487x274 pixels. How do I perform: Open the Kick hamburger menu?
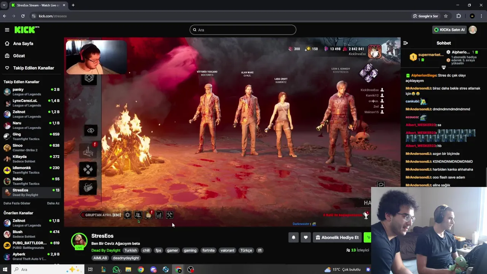click(7, 30)
